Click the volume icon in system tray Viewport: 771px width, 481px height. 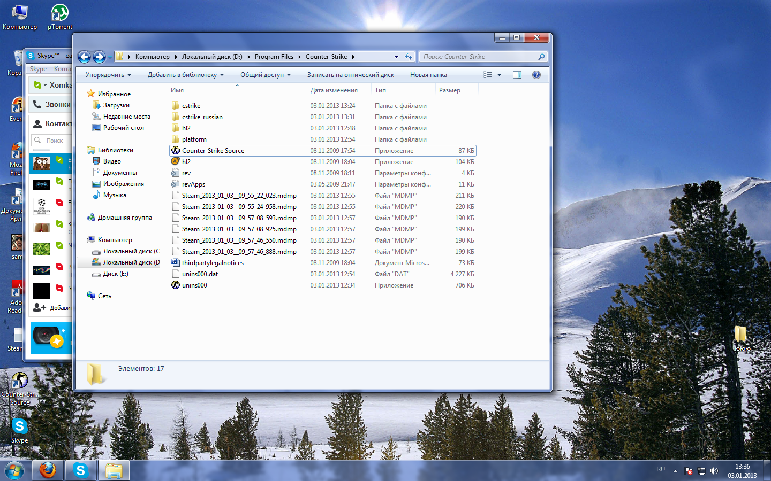coord(714,471)
